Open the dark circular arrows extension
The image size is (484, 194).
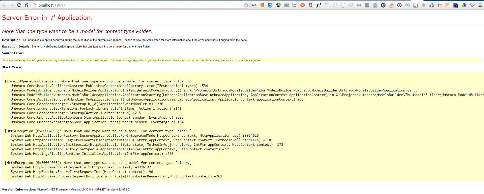[399, 5]
